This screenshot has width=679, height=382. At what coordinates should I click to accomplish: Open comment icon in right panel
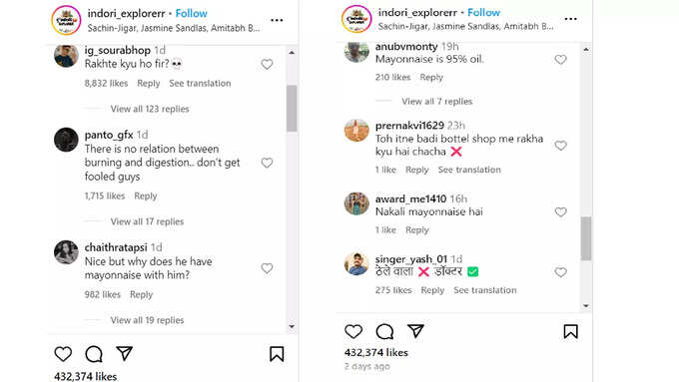[x=384, y=332]
